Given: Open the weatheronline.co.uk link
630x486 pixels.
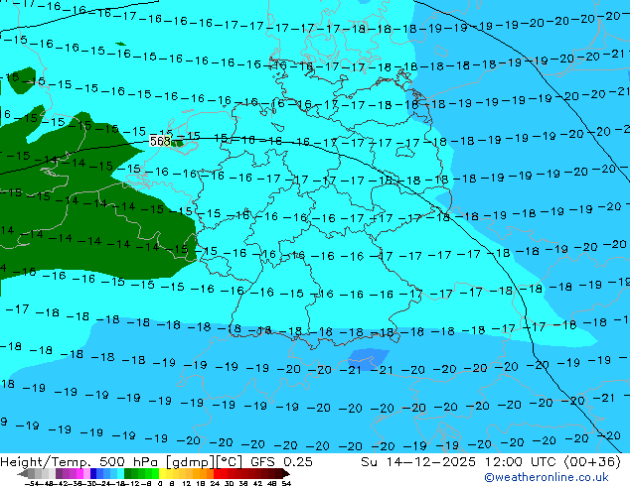Looking at the screenshot, I should pyautogui.click(x=546, y=477).
